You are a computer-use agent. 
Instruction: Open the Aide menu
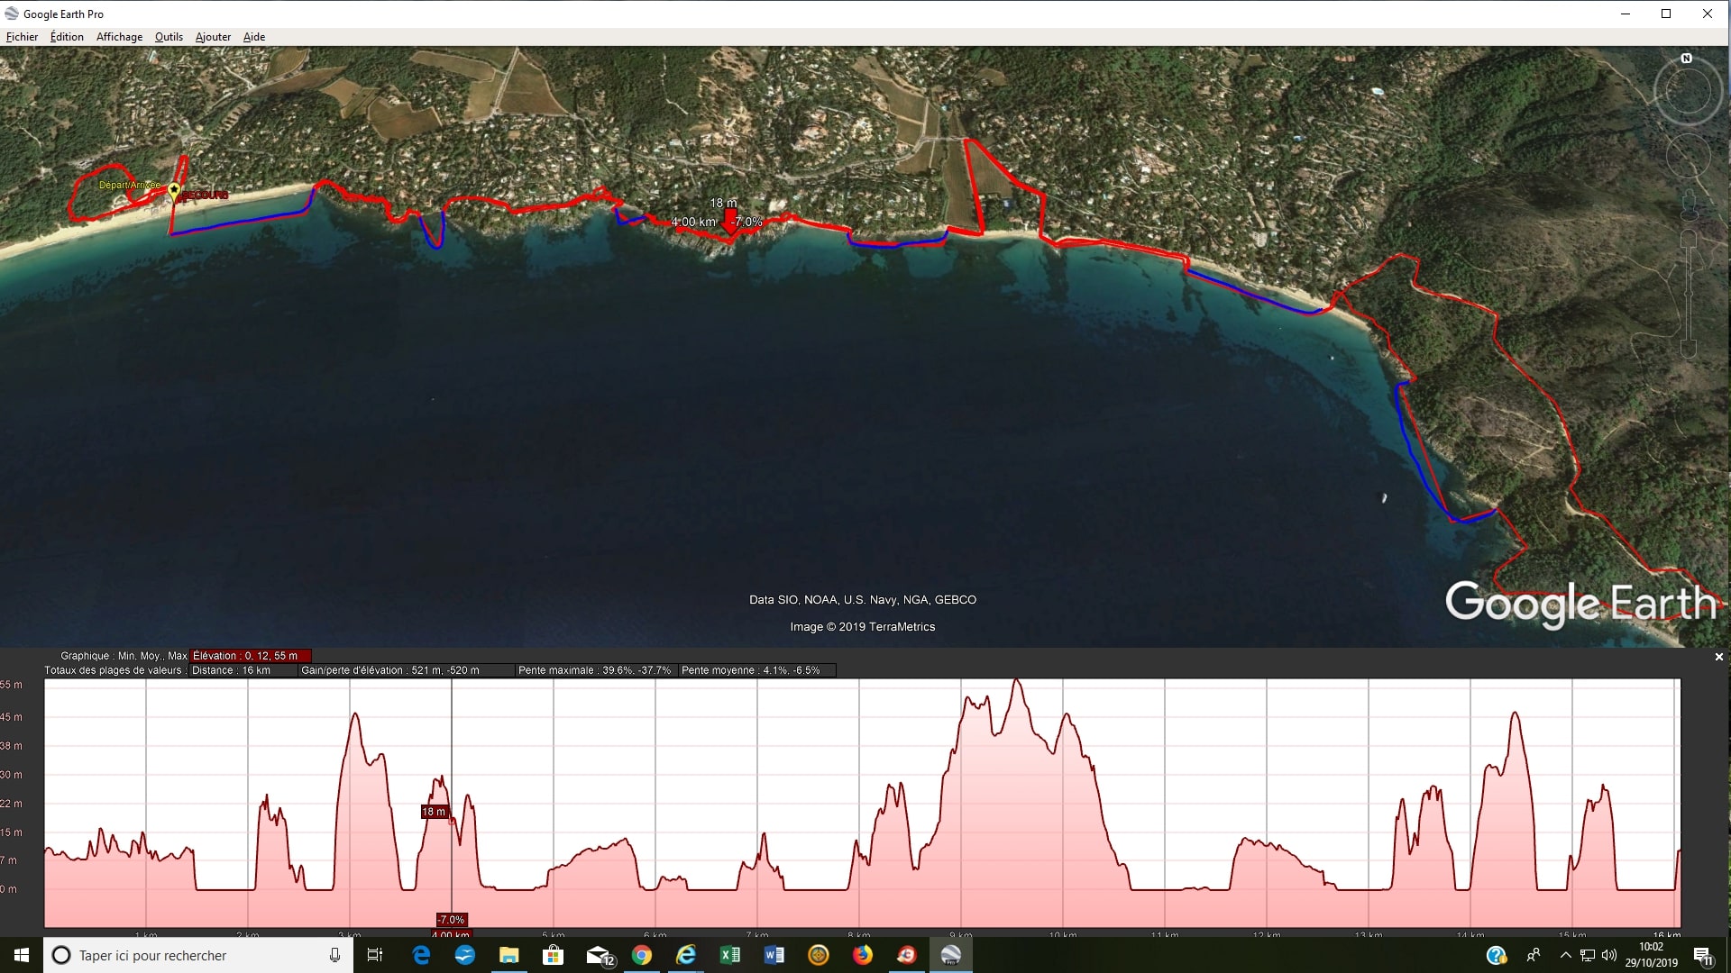[254, 37]
